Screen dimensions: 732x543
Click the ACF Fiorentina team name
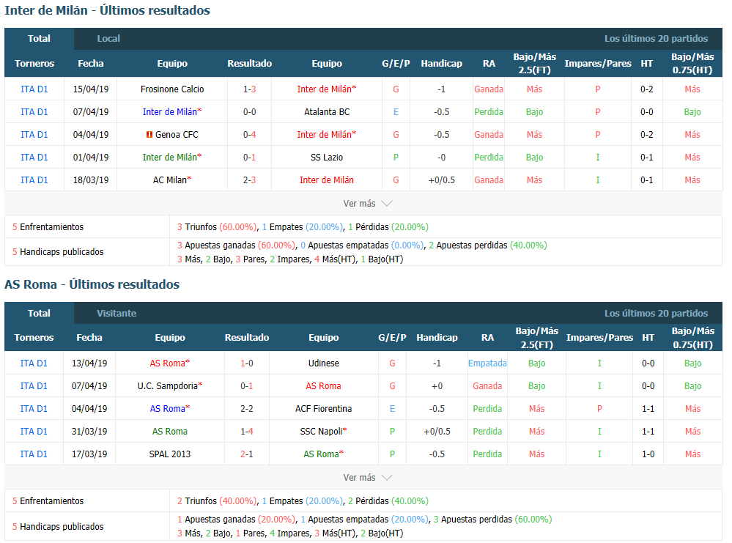point(324,409)
